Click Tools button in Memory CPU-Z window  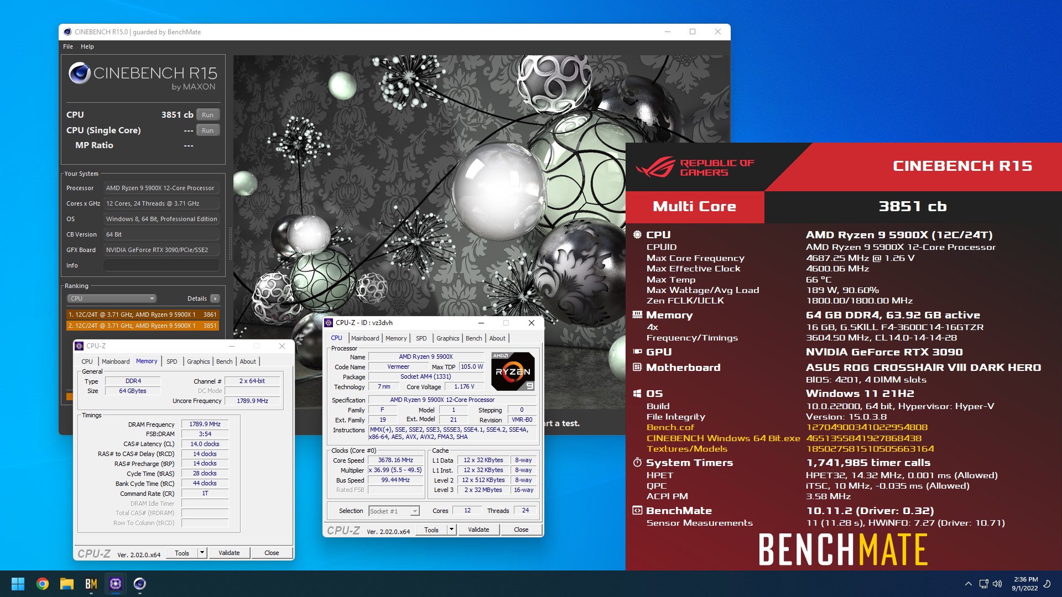pos(182,553)
